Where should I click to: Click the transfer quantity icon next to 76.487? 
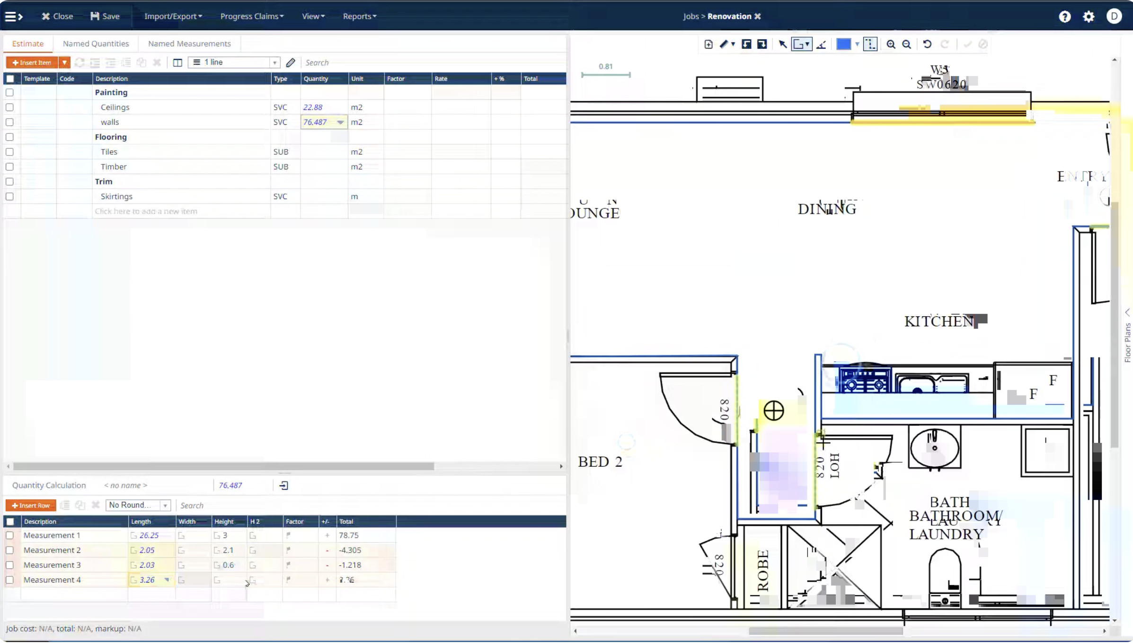point(284,486)
